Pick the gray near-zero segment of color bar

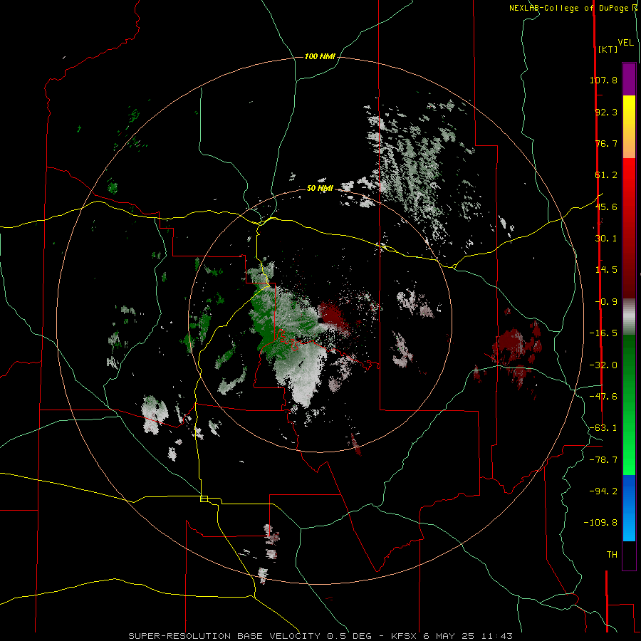tap(629, 317)
